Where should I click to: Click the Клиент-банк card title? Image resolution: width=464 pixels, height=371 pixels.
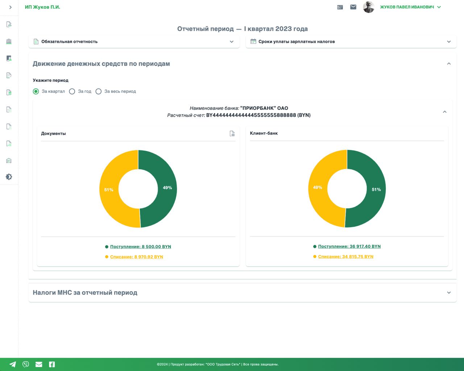coord(264,133)
